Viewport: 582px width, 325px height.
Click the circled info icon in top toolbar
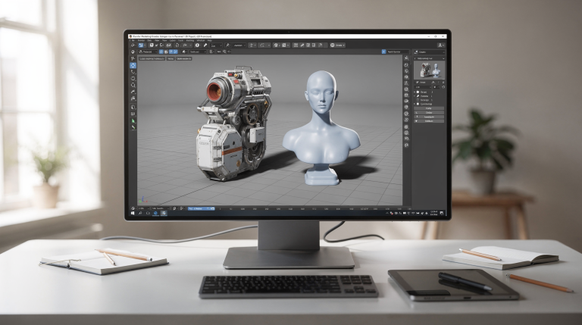coord(197,45)
